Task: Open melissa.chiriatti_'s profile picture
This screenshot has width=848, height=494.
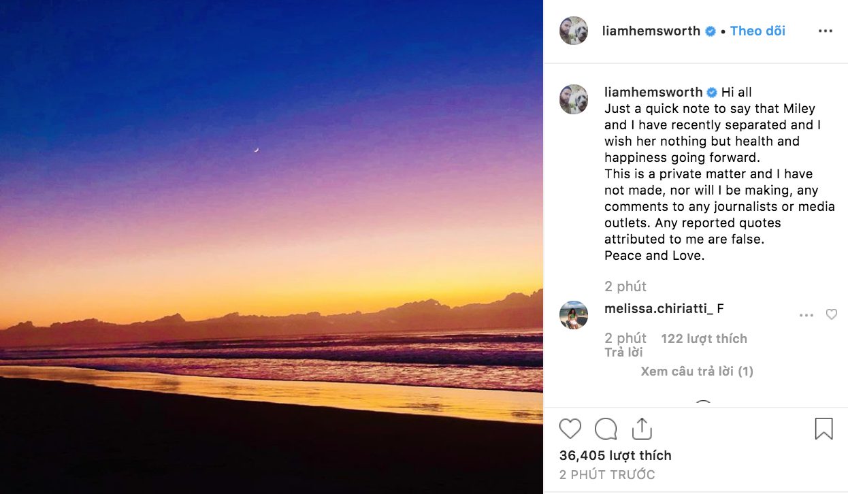Action: (x=574, y=315)
